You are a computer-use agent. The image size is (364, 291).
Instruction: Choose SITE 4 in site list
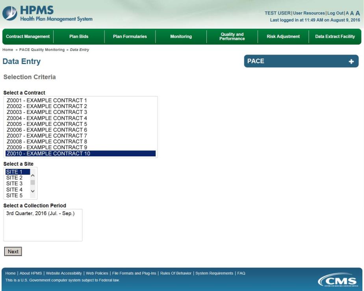click(x=18, y=190)
